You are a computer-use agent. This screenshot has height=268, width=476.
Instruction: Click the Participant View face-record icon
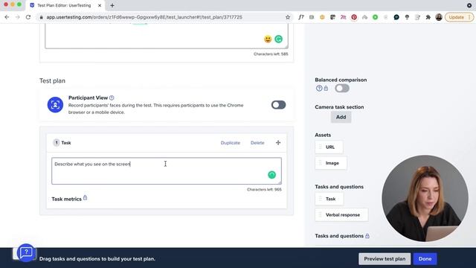[55, 104]
